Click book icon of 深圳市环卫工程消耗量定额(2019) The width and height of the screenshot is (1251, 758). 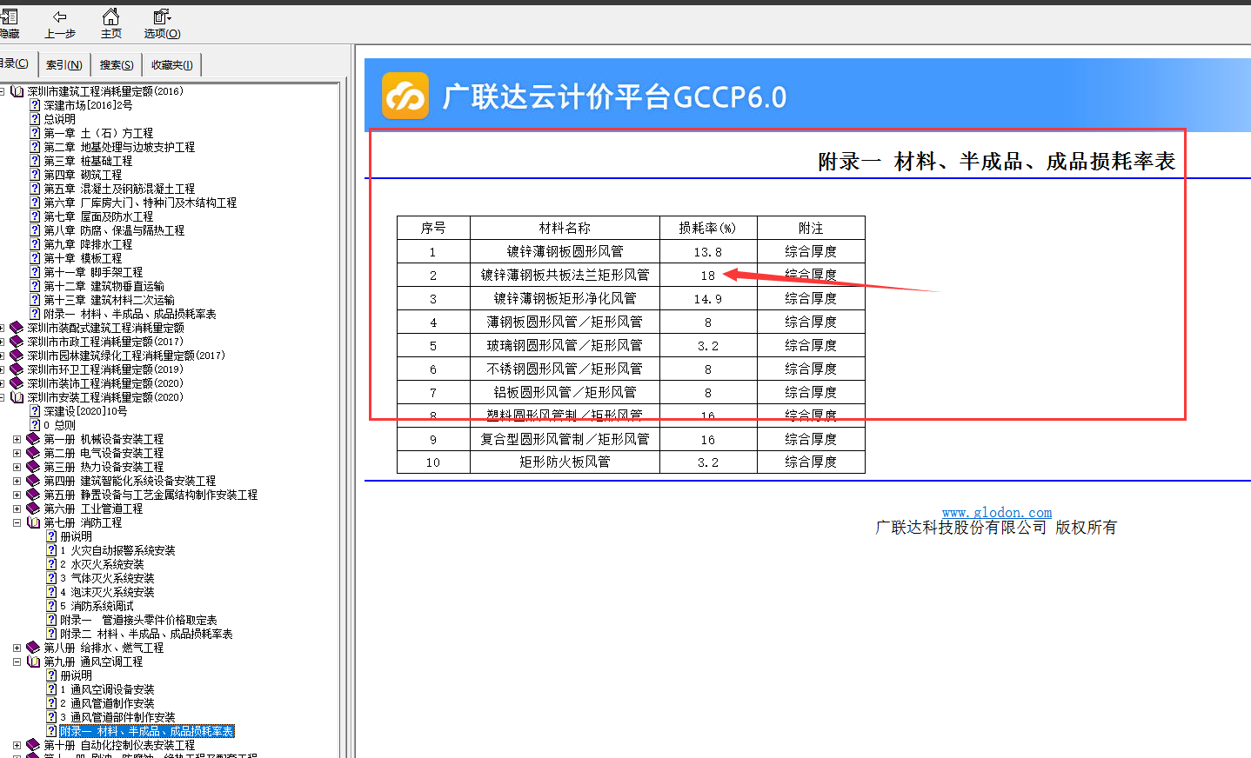tap(17, 369)
